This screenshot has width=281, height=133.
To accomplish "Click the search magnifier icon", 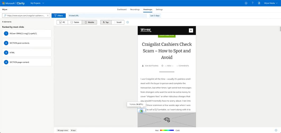I will click(x=5, y=16).
